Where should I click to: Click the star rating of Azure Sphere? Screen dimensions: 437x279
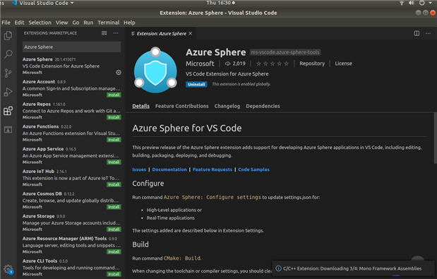[x=273, y=64]
